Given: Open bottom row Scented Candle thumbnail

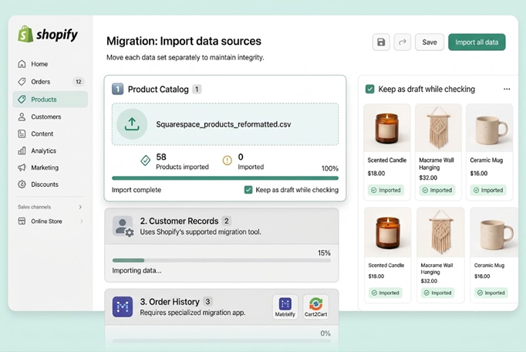Looking at the screenshot, I should click(x=387, y=232).
